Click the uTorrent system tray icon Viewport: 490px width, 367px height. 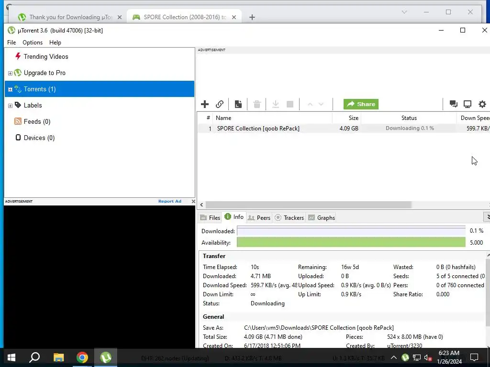405,357
